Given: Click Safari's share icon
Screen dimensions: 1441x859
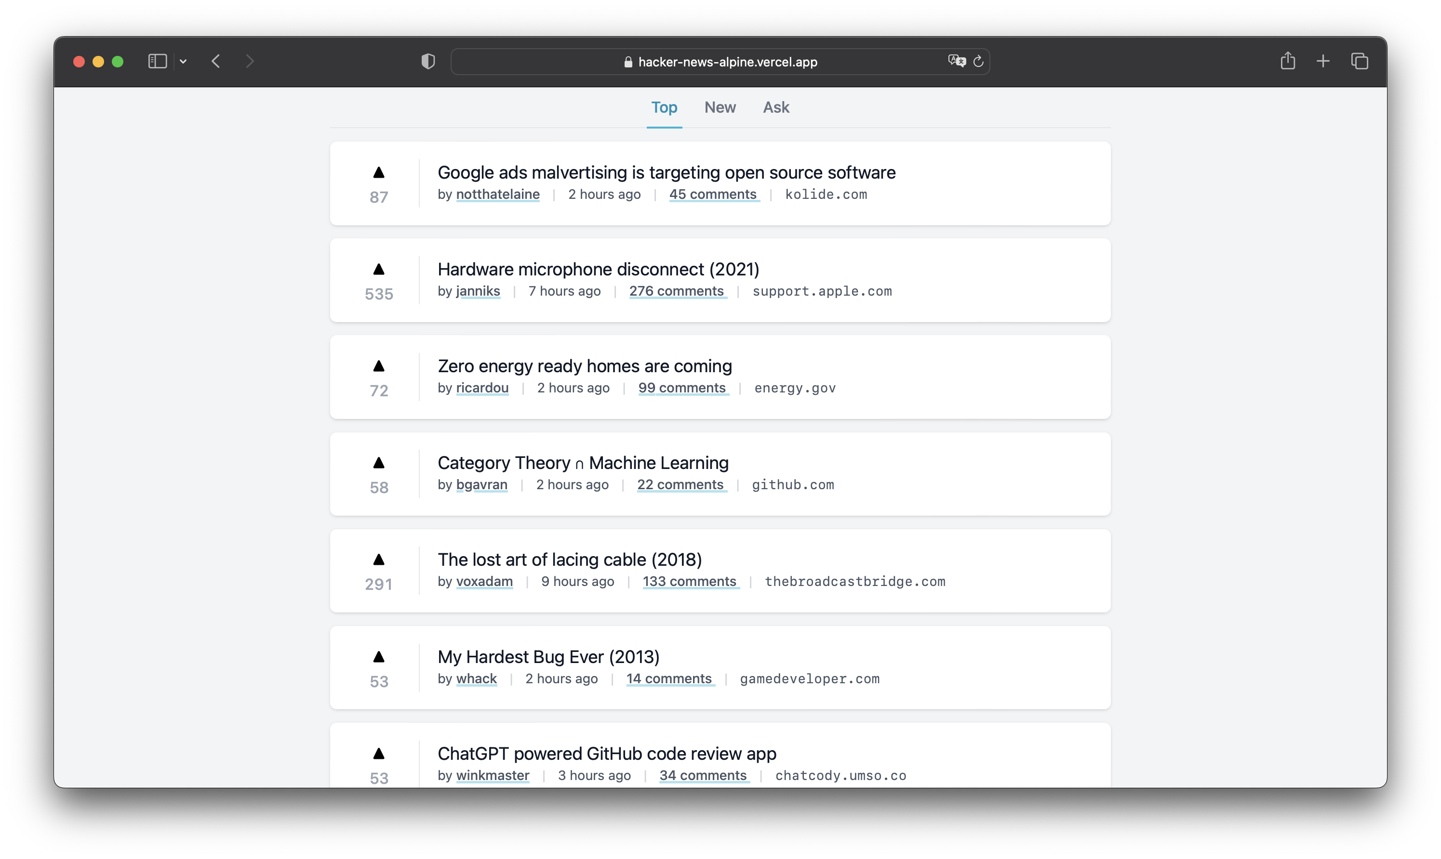Looking at the screenshot, I should pos(1288,61).
